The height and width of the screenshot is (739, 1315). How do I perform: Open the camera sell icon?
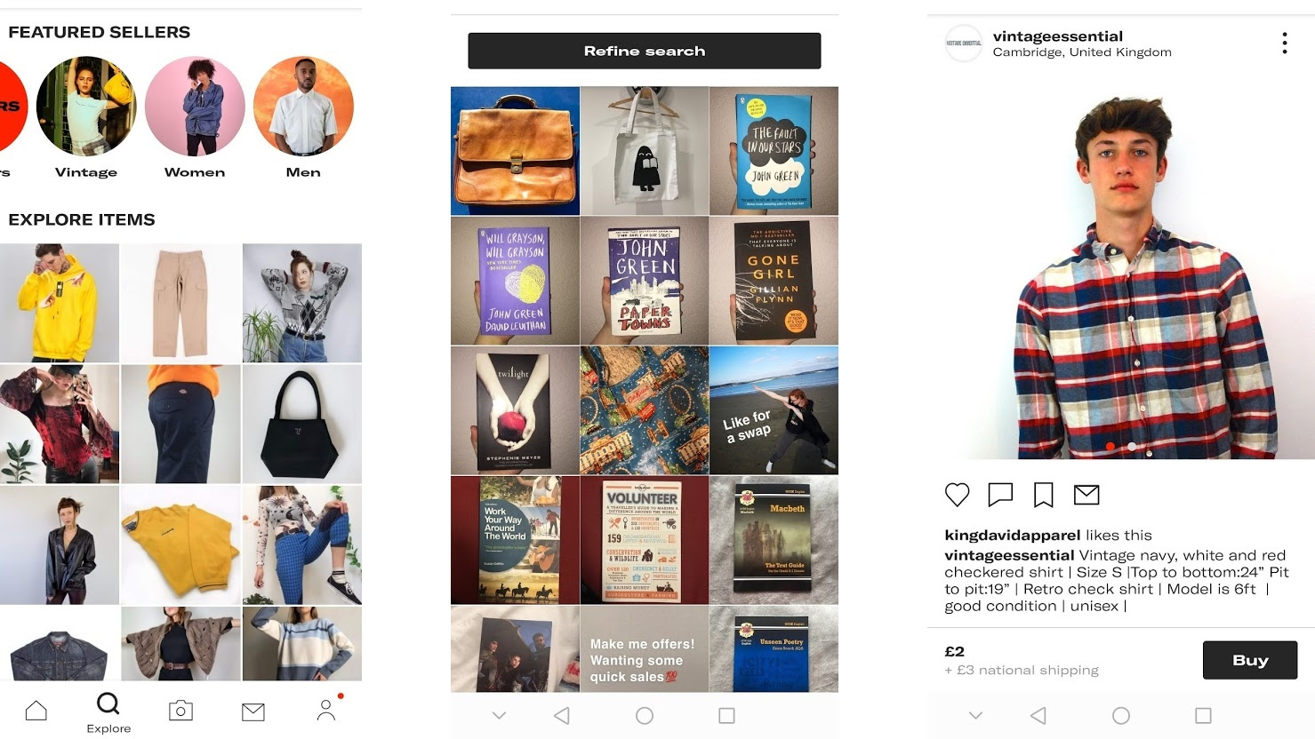[180, 711]
